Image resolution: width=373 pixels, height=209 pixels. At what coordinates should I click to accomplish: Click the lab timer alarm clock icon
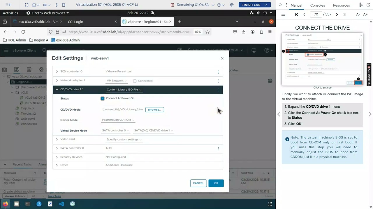coord(173,5)
